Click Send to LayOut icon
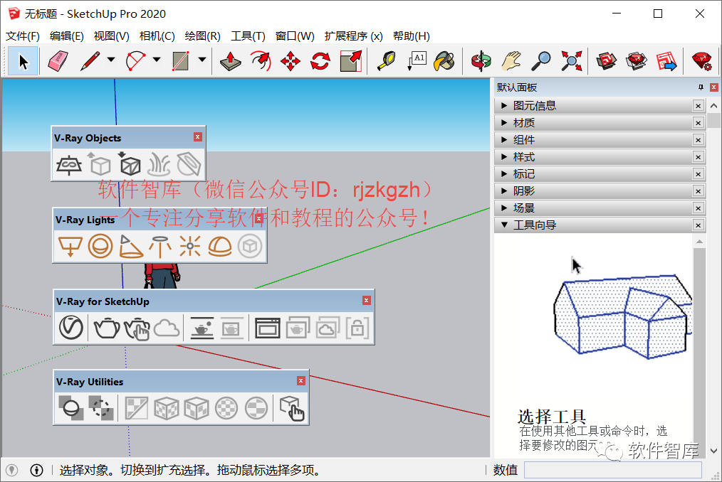This screenshot has height=482, width=722. 666,60
